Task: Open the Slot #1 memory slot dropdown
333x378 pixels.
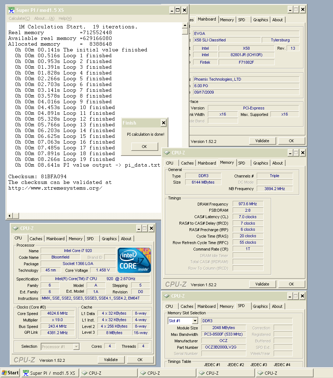Action: [x=195, y=321]
